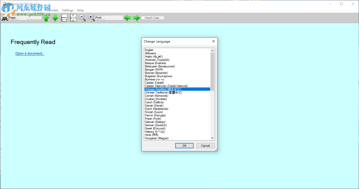Find previous match with green left arrow

pos(127,18)
